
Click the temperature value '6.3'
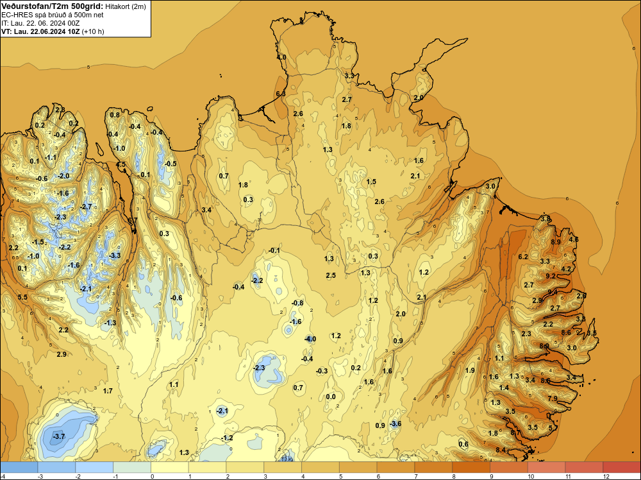pos(281,94)
